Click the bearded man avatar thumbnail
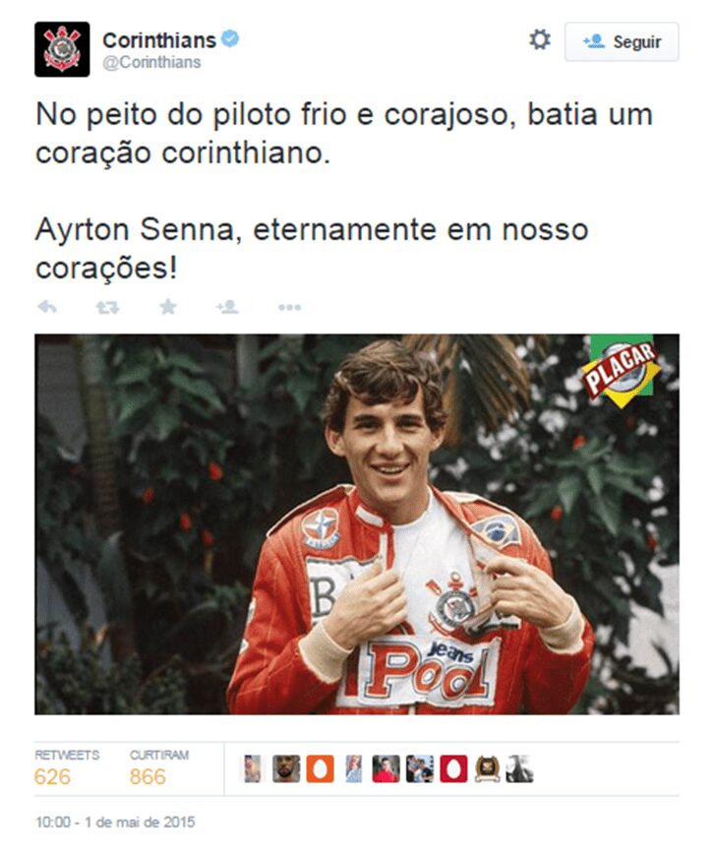716x855 pixels. pos(286,768)
